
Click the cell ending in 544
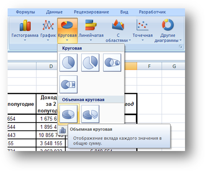(22, 127)
